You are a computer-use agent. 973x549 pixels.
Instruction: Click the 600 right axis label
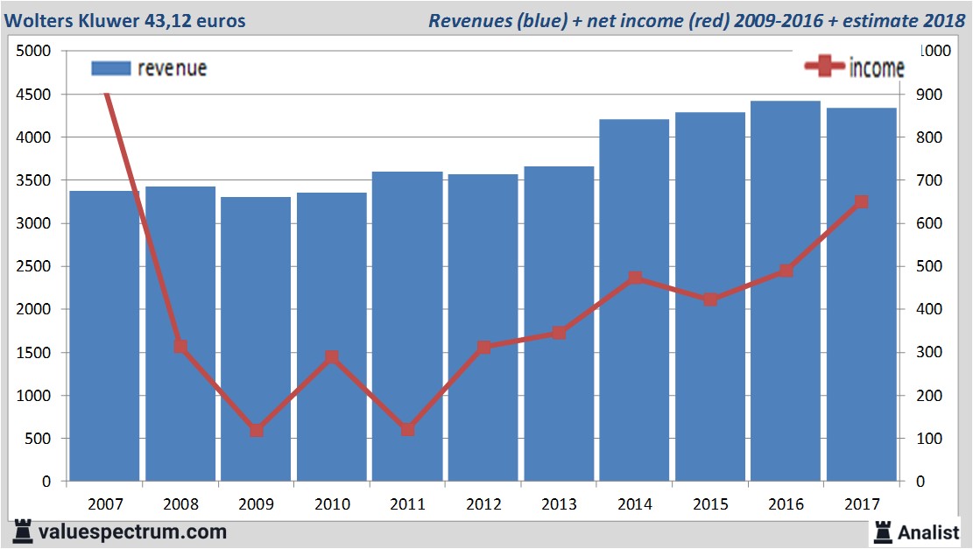pos(929,223)
